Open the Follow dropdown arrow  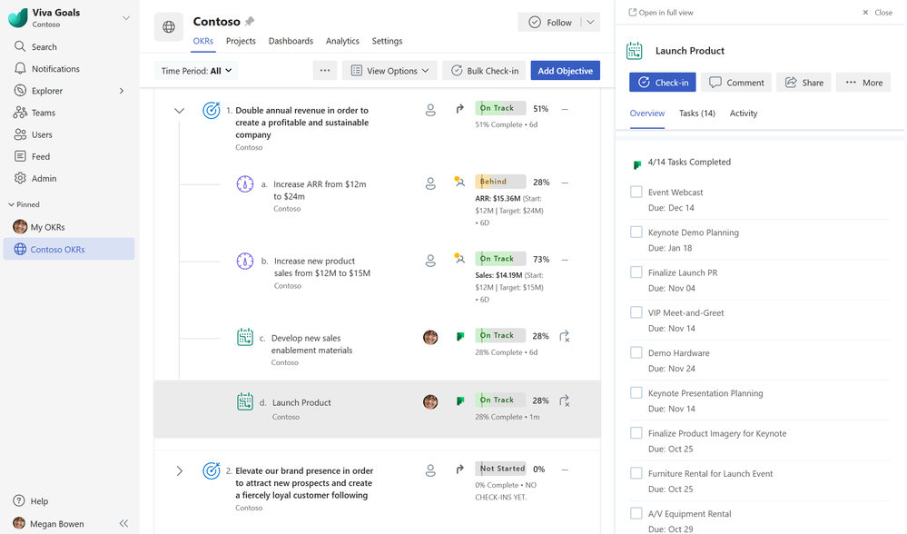[590, 22]
